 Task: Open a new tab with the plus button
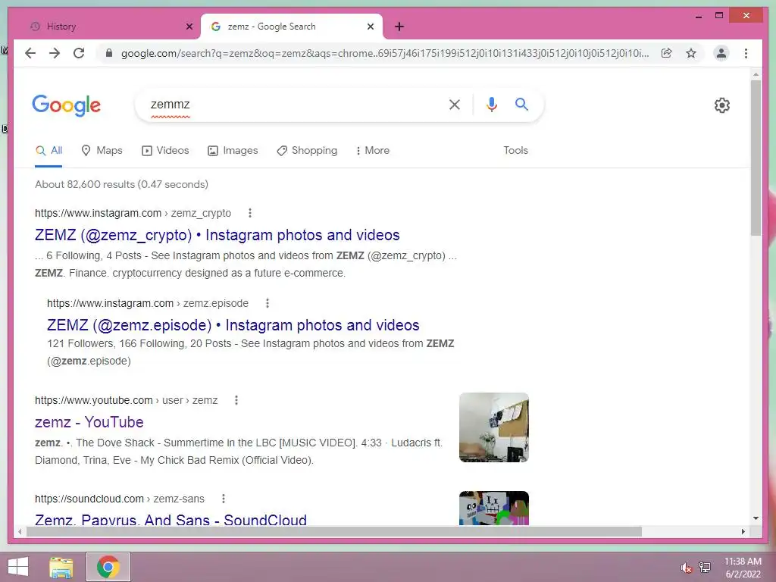coord(399,27)
